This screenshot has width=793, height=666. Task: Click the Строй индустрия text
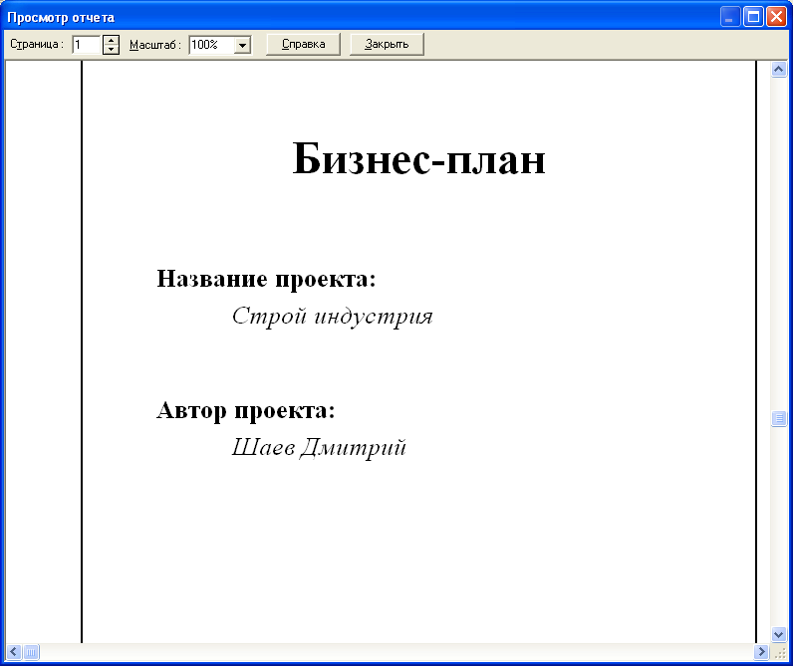[x=333, y=317]
